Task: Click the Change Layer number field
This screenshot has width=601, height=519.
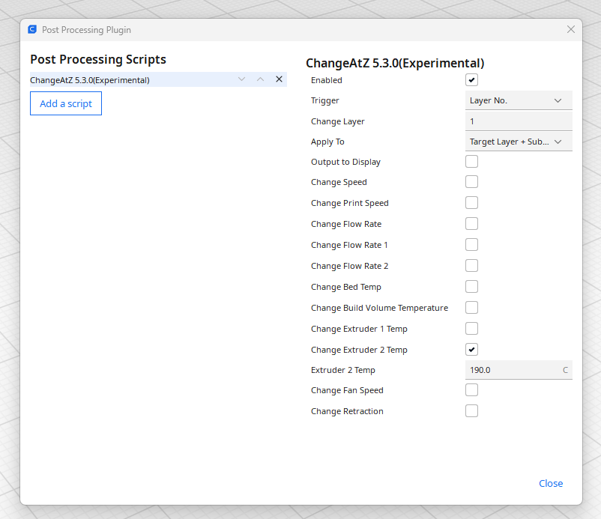Action: pos(519,121)
